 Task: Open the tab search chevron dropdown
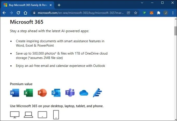click(x=142, y=3)
